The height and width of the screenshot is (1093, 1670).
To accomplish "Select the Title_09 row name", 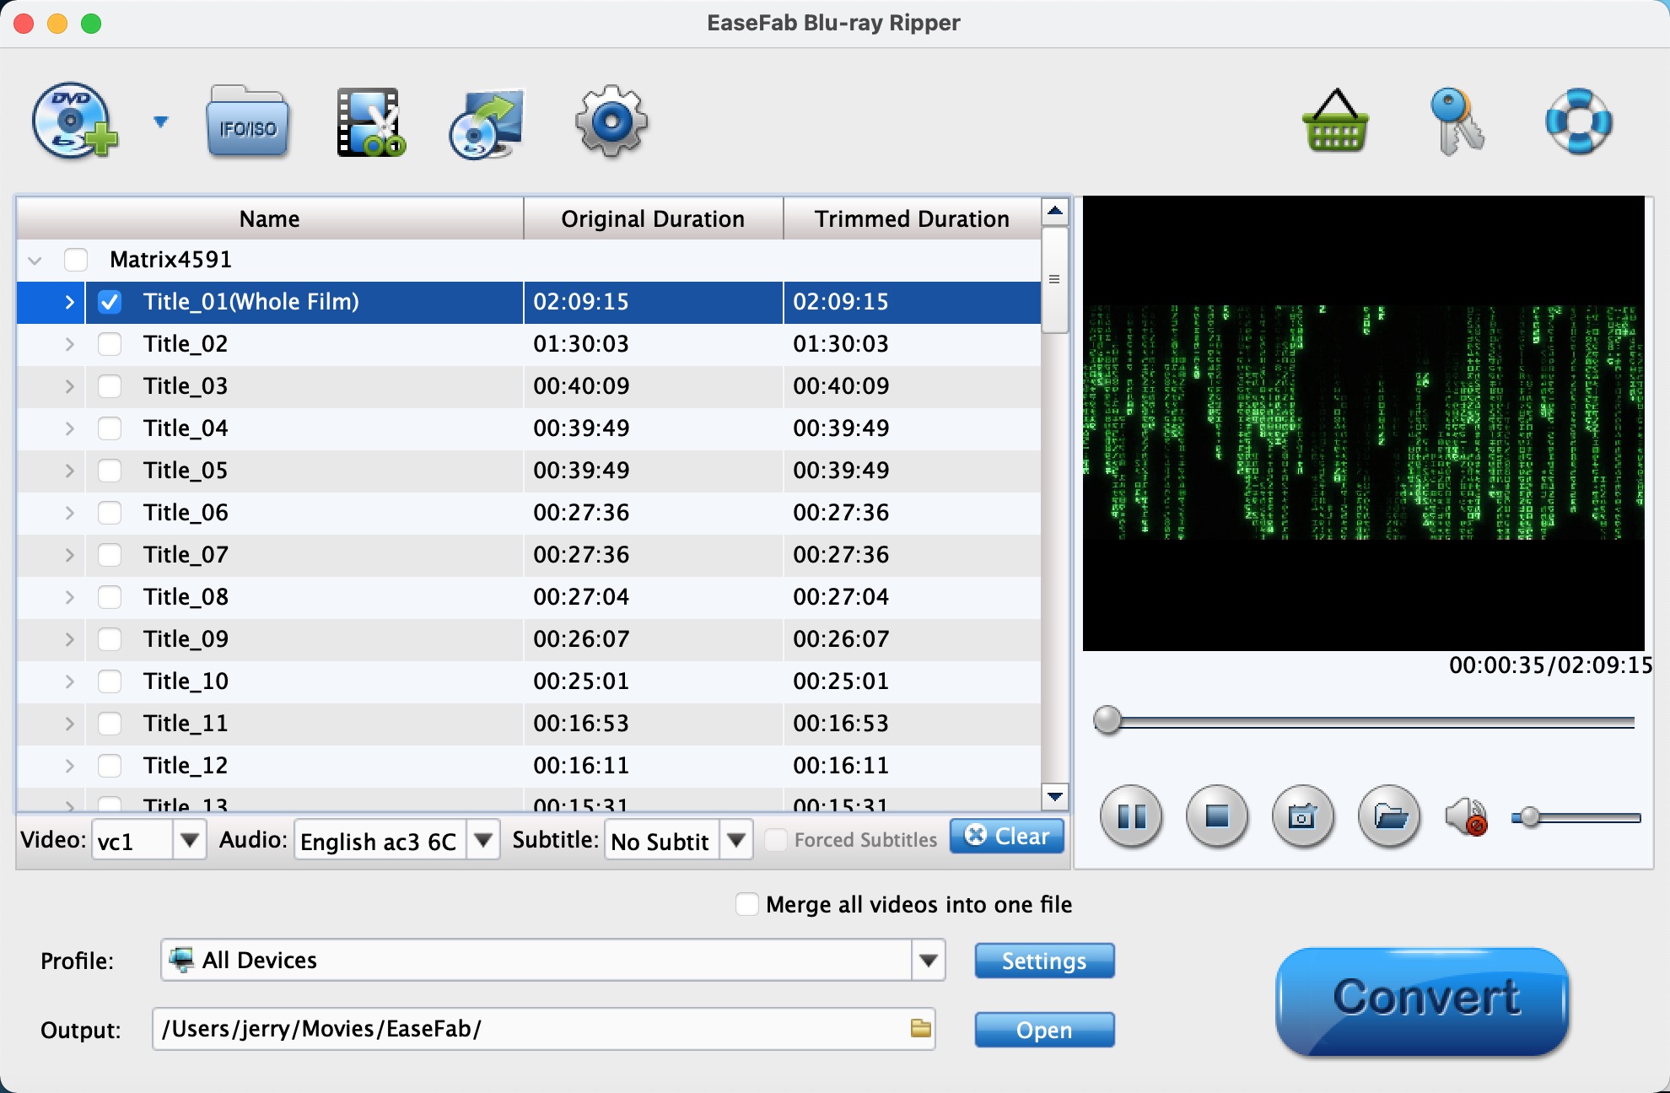I will [x=186, y=639].
